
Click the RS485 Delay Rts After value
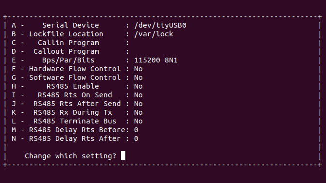coord(136,138)
